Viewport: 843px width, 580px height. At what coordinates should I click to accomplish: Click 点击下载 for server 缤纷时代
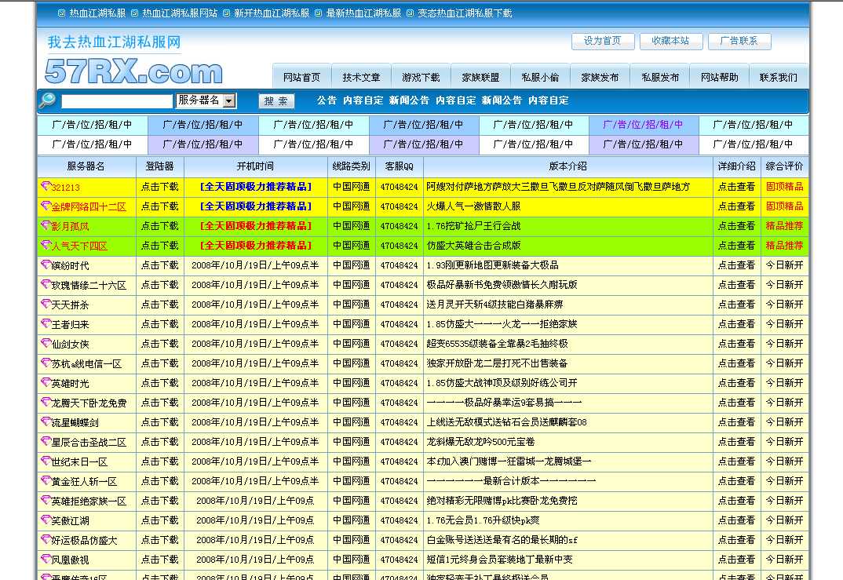pos(159,265)
